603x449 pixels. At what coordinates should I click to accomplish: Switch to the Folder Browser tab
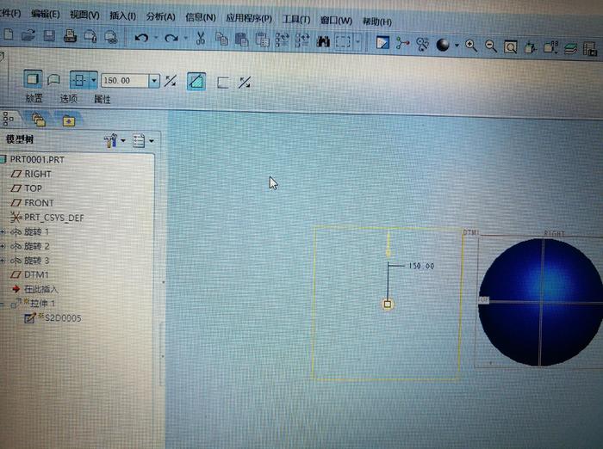point(39,120)
